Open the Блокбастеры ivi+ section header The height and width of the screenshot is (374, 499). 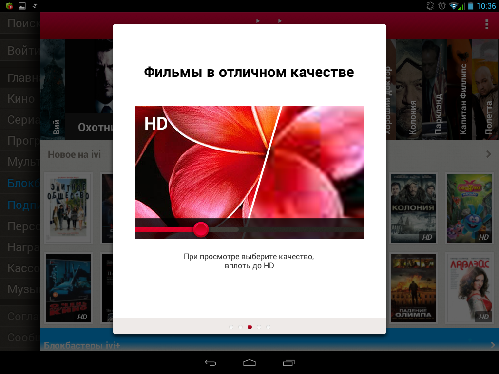[82, 345]
